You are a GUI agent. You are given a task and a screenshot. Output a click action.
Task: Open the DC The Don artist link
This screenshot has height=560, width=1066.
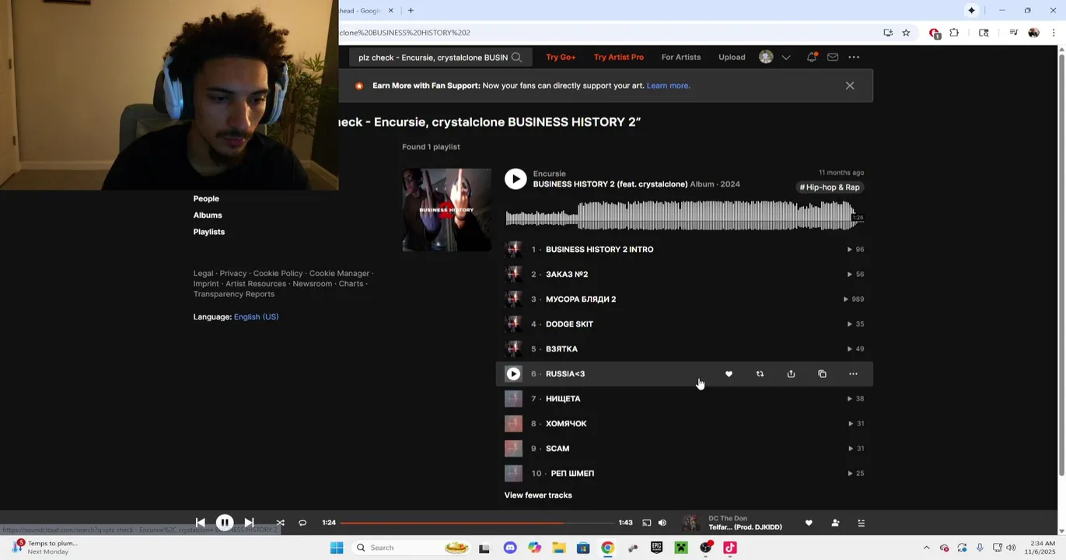(728, 518)
